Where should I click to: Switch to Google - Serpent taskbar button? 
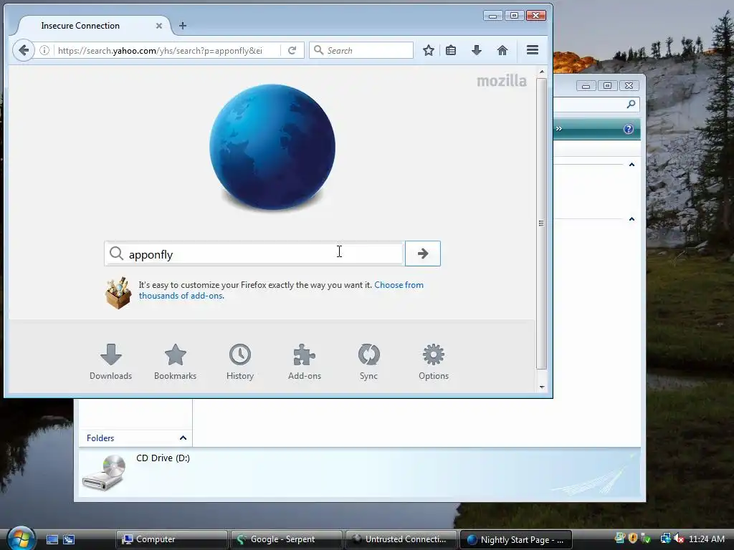pos(287,539)
